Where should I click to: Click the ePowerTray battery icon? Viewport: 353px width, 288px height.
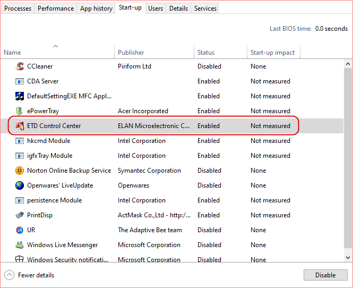20,111
